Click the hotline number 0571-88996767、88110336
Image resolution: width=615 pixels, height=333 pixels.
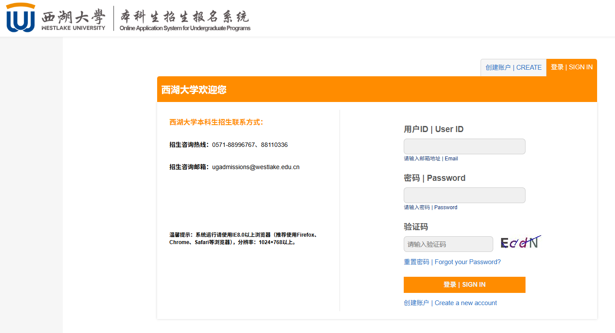[250, 145]
